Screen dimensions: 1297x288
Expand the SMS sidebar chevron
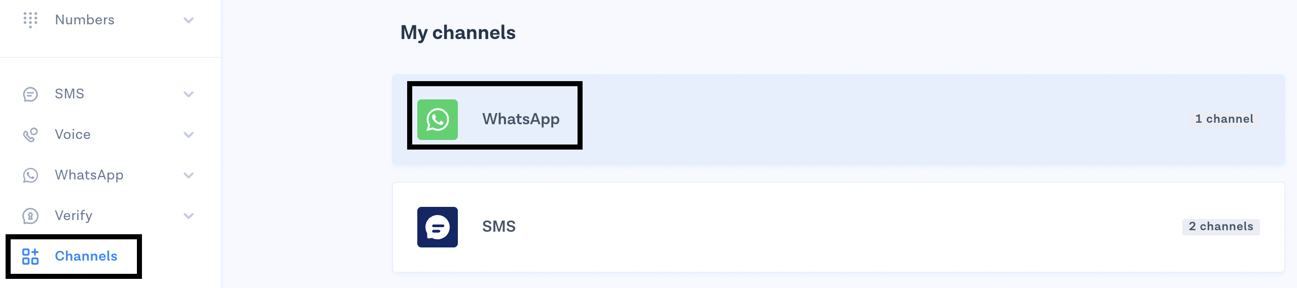[x=189, y=94]
